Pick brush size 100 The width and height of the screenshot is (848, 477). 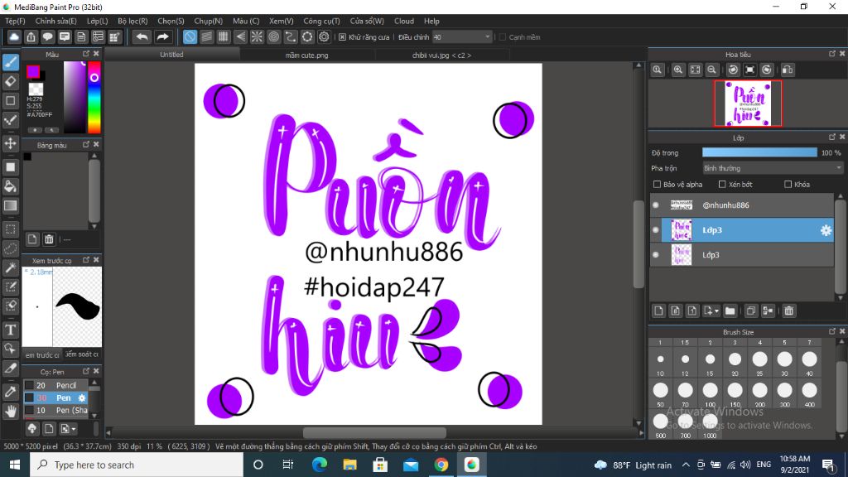point(710,393)
